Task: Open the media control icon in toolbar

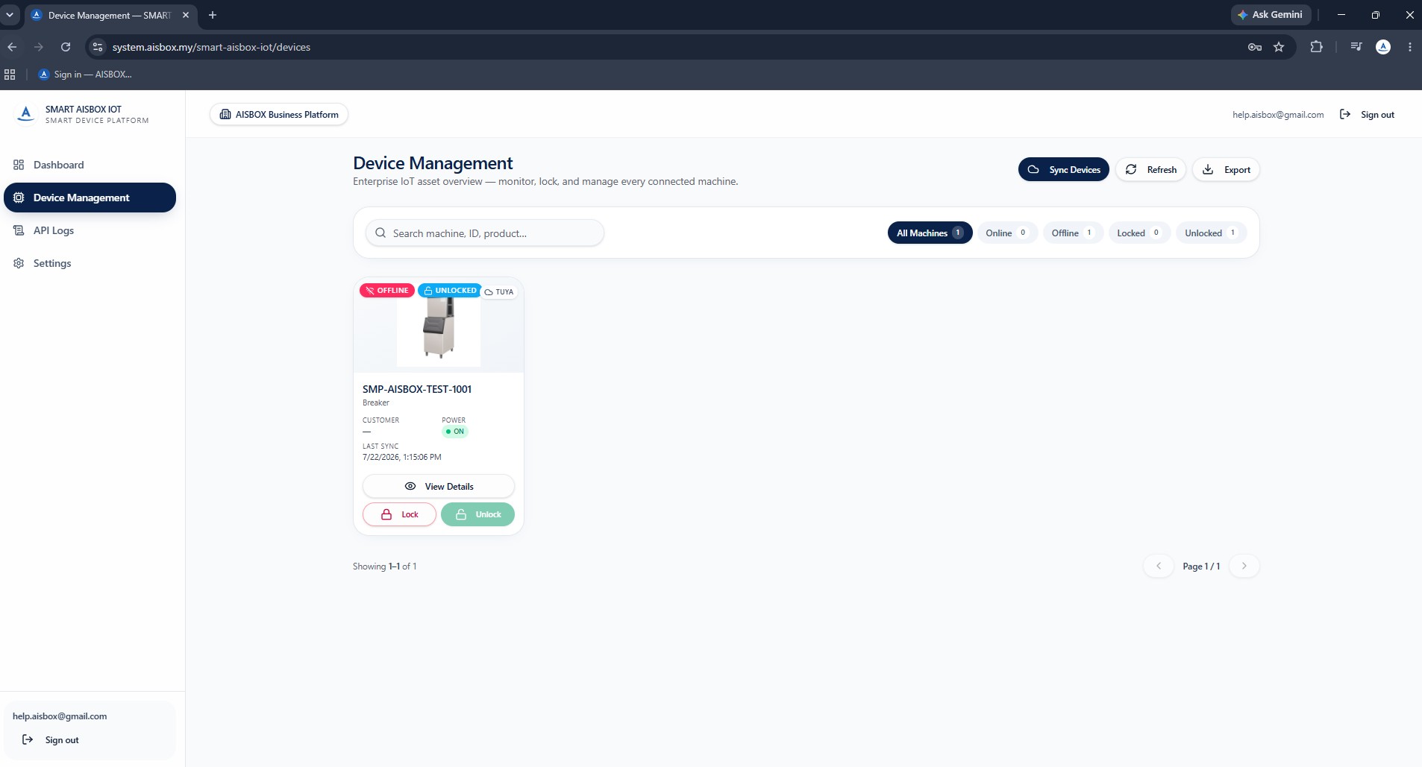Action: 1356,47
